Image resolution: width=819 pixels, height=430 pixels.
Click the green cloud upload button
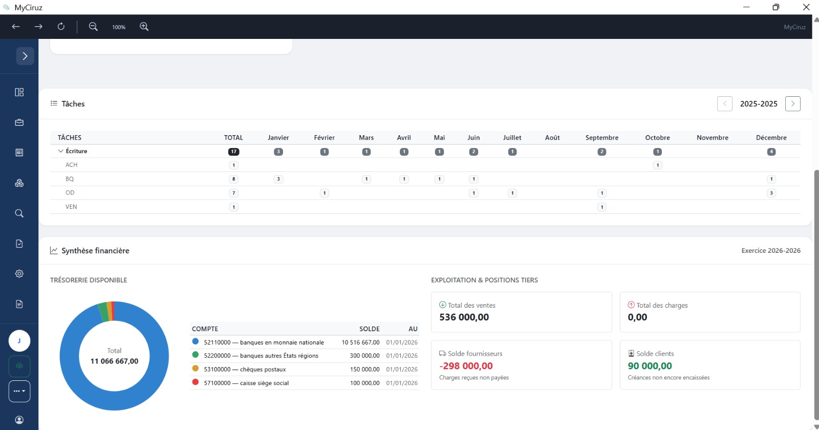click(19, 366)
